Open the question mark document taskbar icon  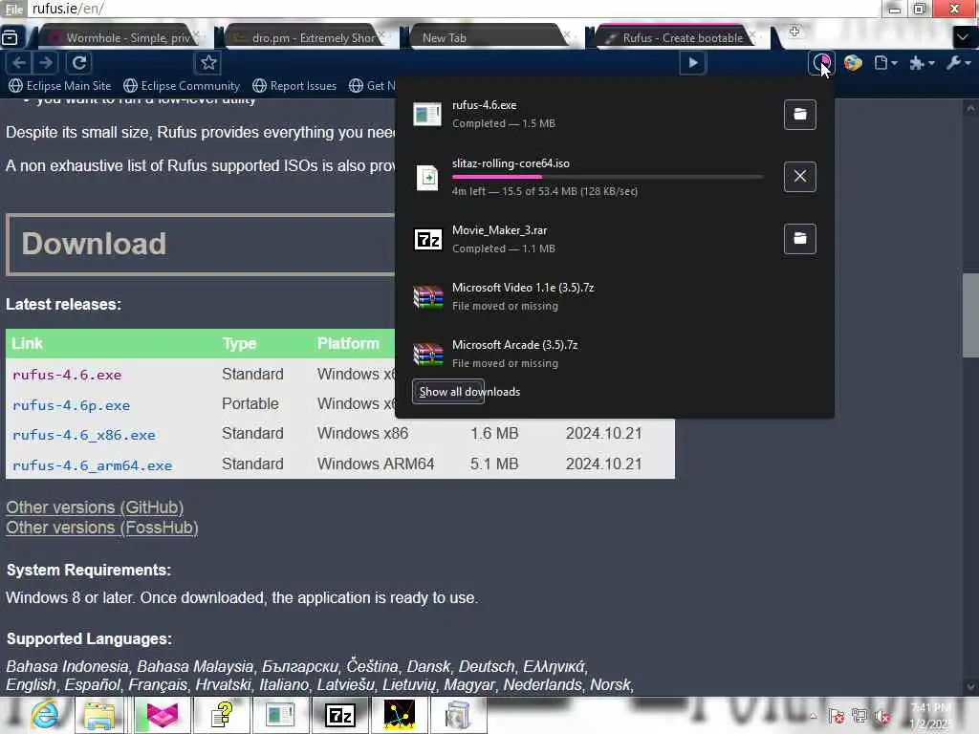(x=222, y=715)
